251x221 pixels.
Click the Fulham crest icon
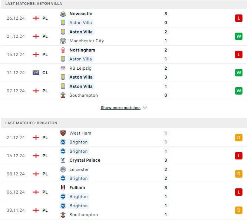tap(63, 188)
